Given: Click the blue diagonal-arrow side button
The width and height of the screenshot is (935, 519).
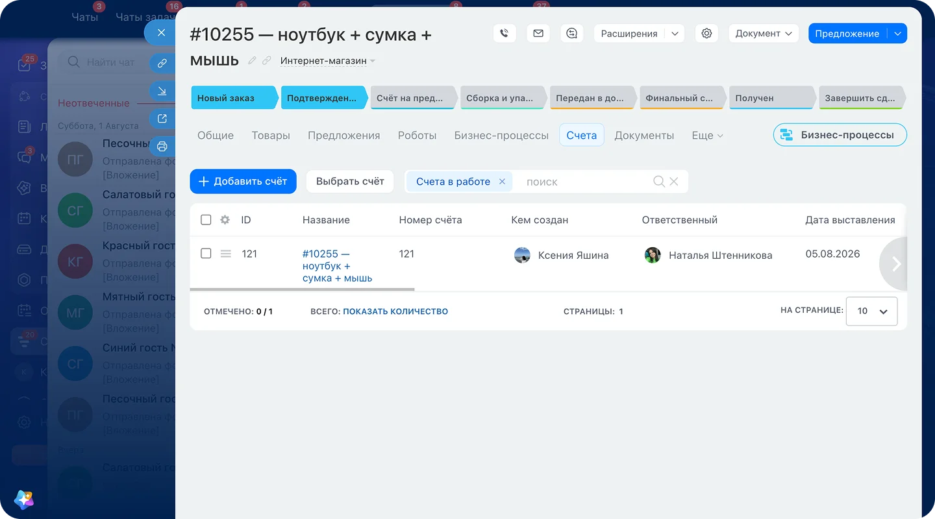Looking at the screenshot, I should (162, 91).
